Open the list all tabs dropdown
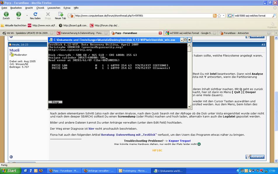Screen dimensions: 278x174 click(x=276, y=33)
